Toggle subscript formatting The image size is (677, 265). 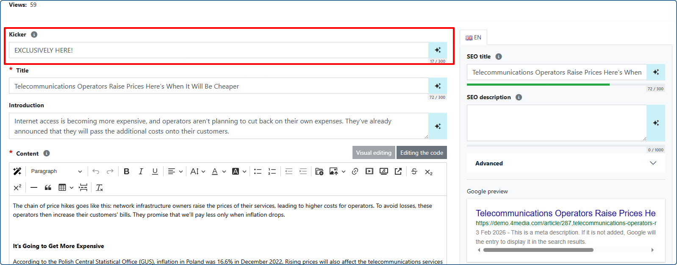point(429,172)
